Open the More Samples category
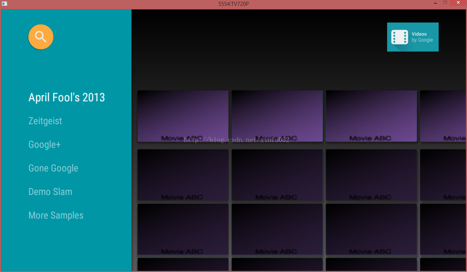Viewport: 467px width, 272px height. [56, 215]
